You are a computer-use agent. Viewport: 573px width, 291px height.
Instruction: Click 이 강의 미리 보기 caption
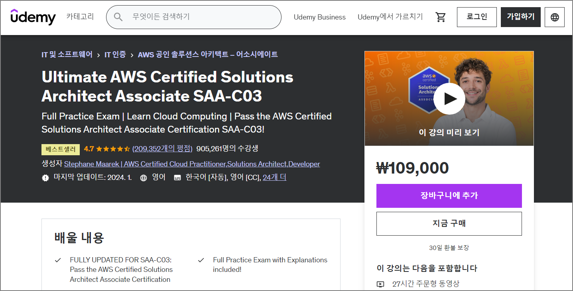click(x=449, y=133)
